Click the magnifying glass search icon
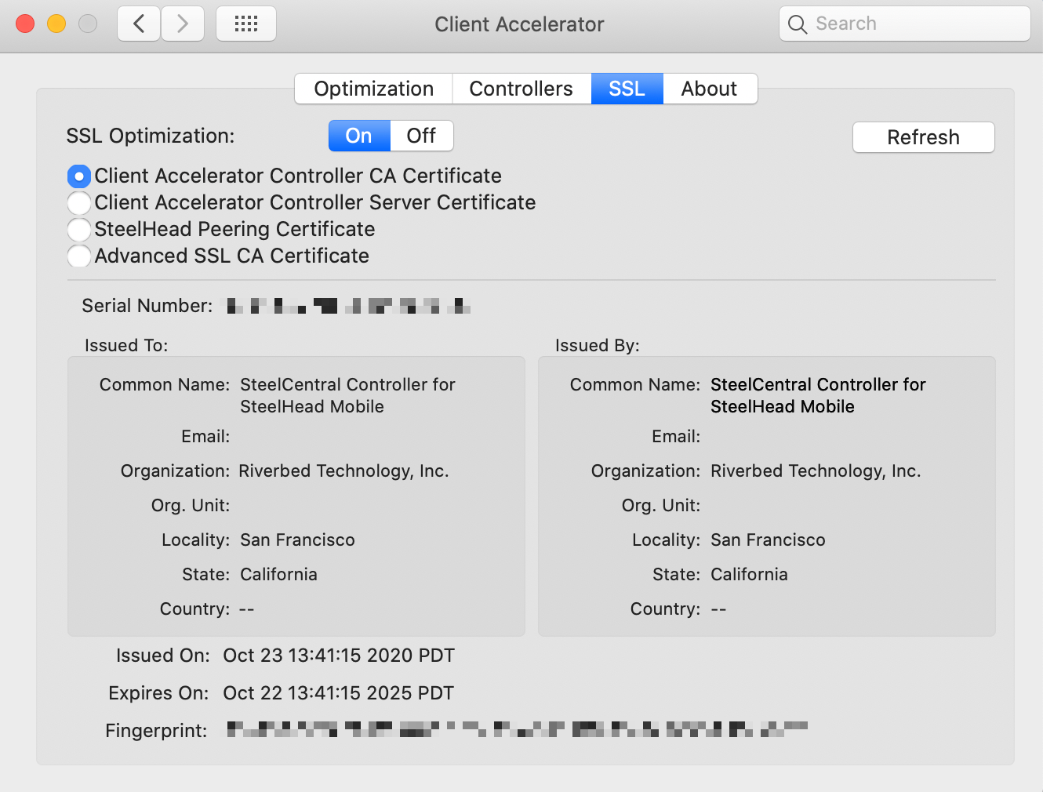1043x792 pixels. (x=798, y=24)
